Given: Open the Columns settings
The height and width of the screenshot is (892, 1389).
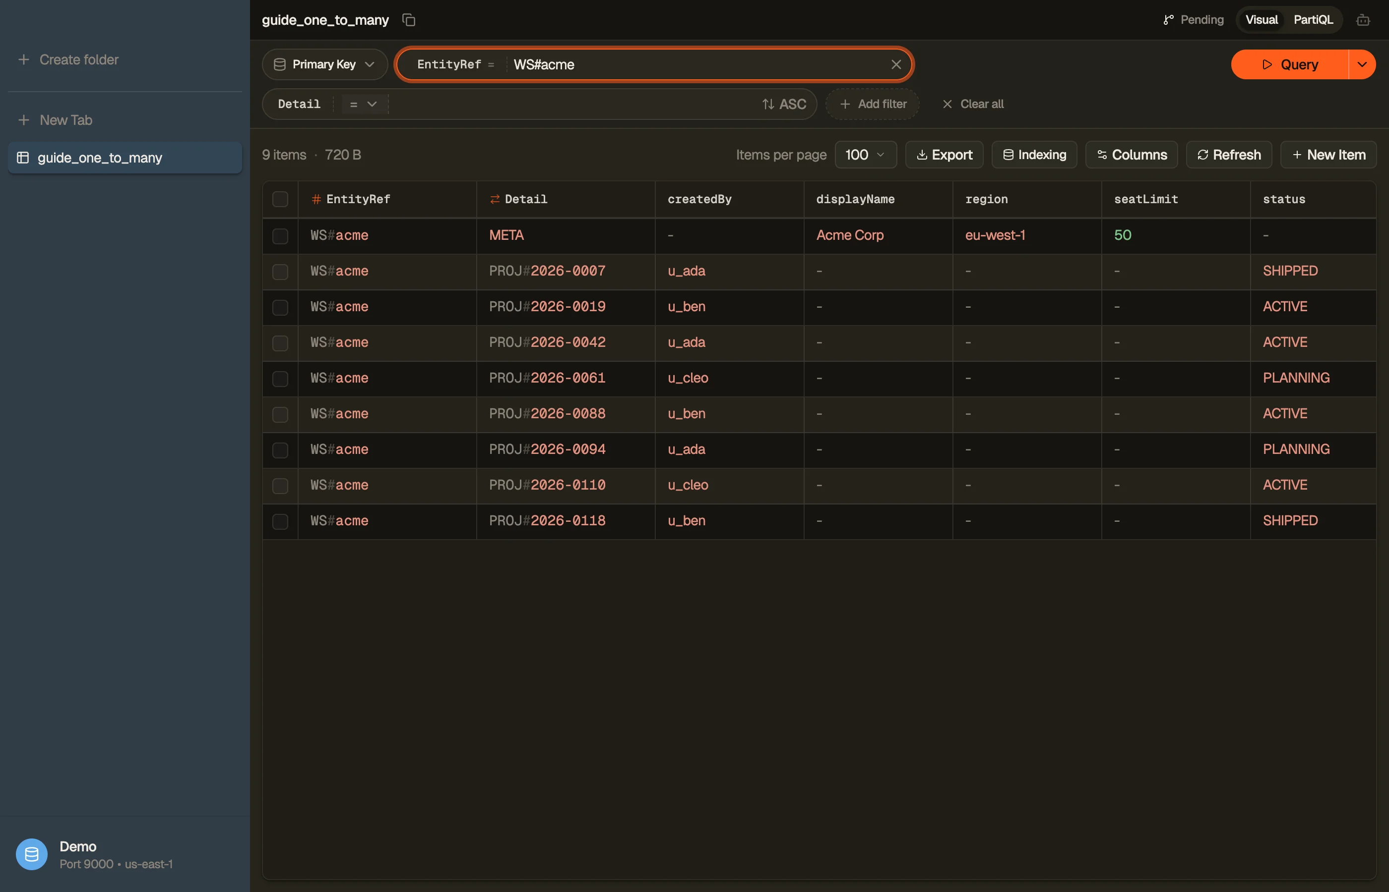Looking at the screenshot, I should pos(1132,155).
